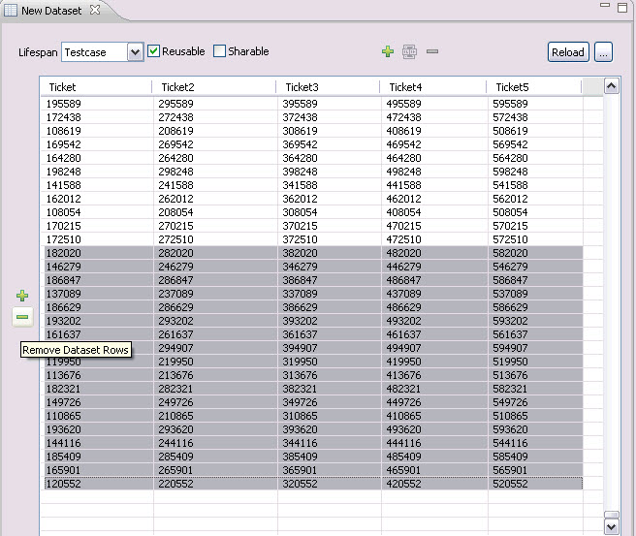Screen dimensions: 636x536
Task: Click cell 593620 in Ticket5 column
Action: coord(535,429)
